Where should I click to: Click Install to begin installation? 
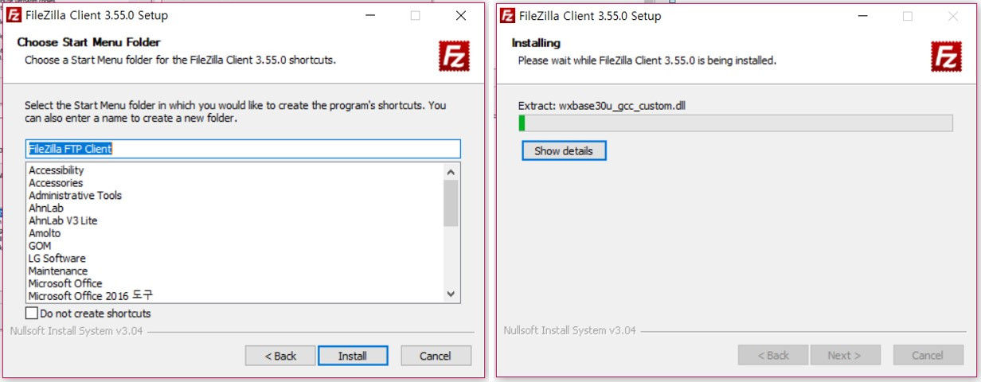point(353,356)
